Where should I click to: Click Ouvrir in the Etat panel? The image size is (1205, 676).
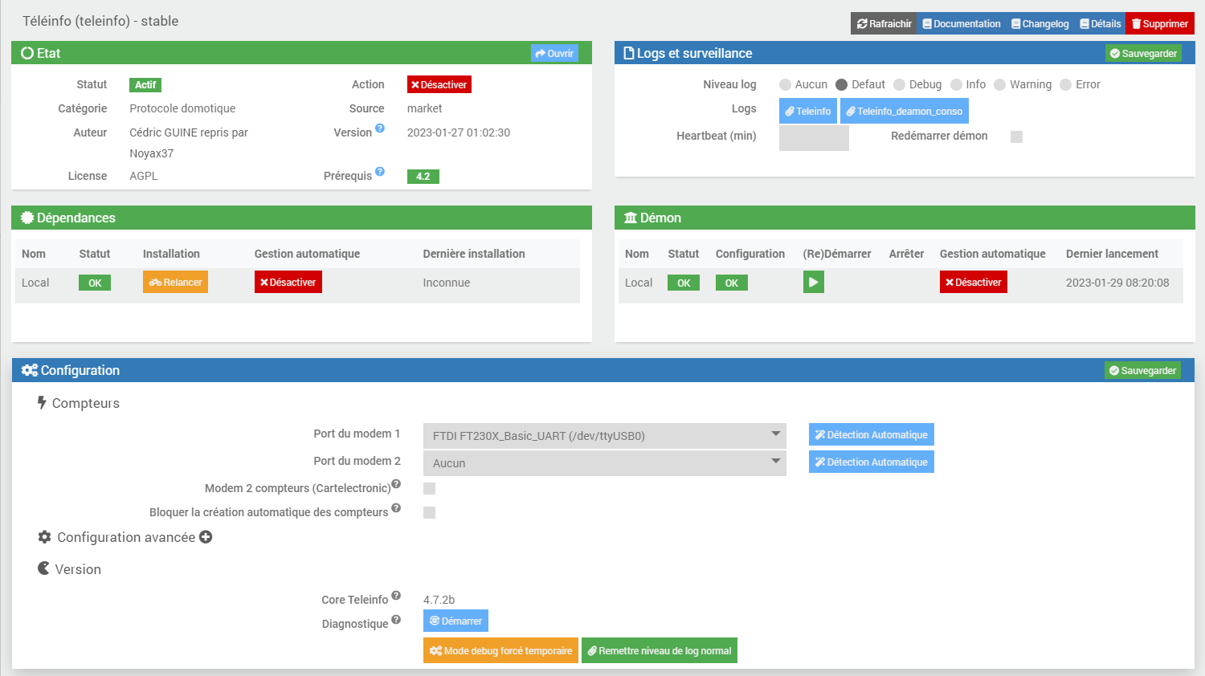pyautogui.click(x=554, y=54)
